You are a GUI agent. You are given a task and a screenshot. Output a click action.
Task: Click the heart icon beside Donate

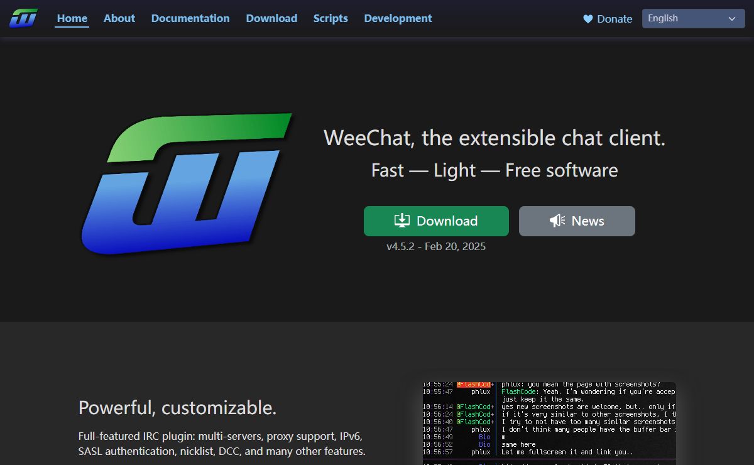coord(588,19)
